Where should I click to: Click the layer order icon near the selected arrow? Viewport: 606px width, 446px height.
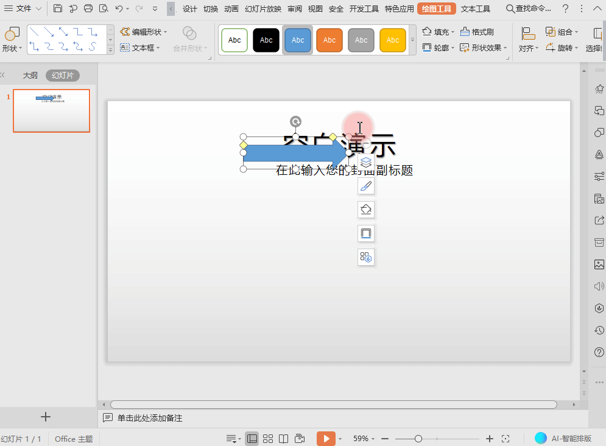[x=366, y=162]
